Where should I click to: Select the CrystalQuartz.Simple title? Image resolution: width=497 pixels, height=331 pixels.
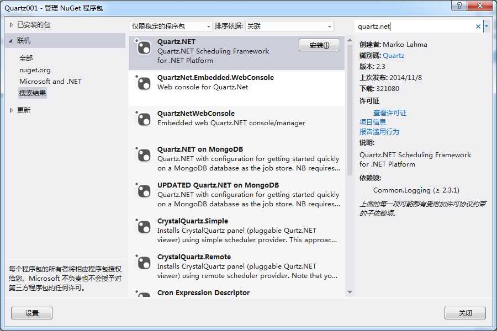193,221
